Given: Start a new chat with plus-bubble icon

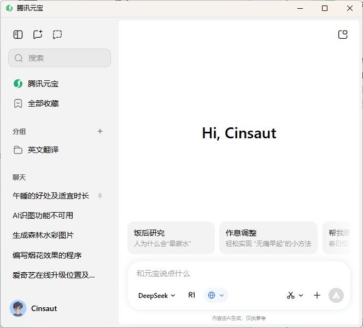Looking at the screenshot, I should coord(38,34).
